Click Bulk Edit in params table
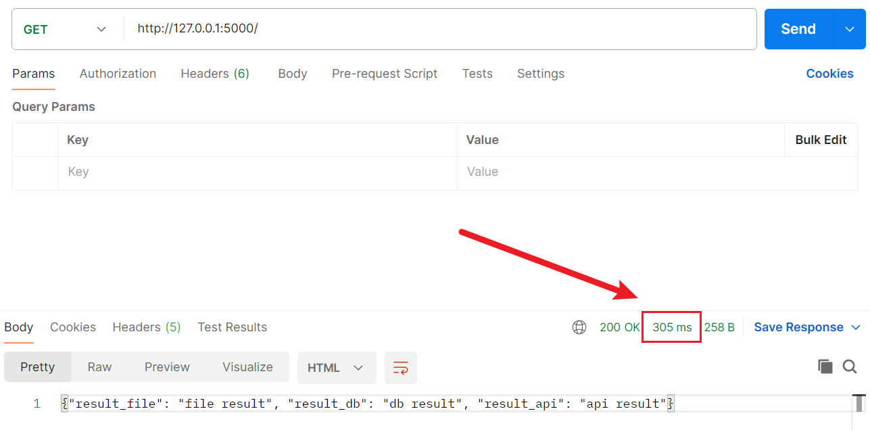The width and height of the screenshot is (870, 430). tap(821, 140)
